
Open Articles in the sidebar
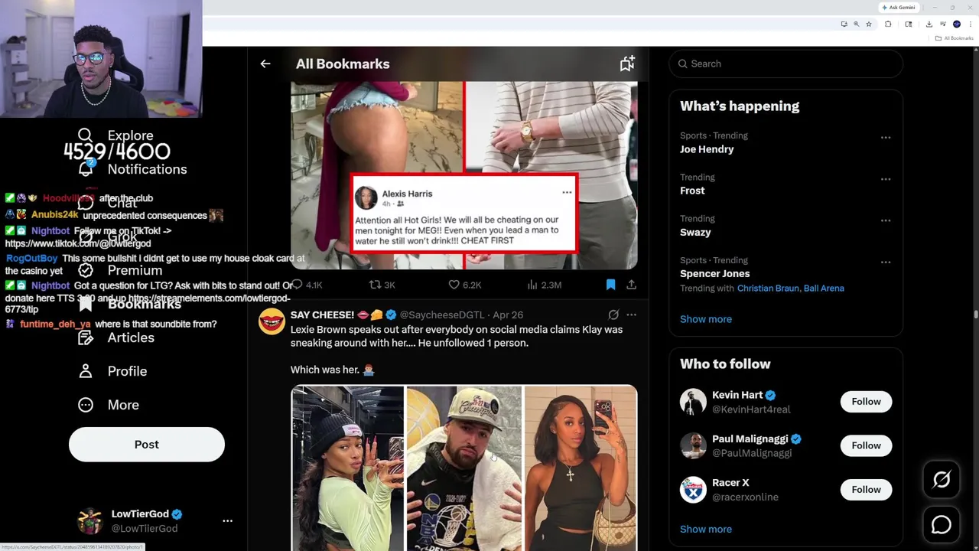[x=116, y=337]
